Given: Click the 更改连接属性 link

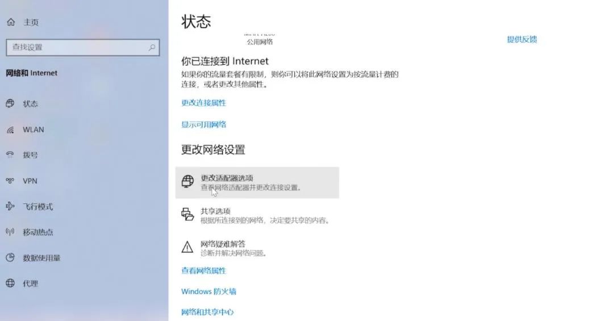Looking at the screenshot, I should 203,103.
